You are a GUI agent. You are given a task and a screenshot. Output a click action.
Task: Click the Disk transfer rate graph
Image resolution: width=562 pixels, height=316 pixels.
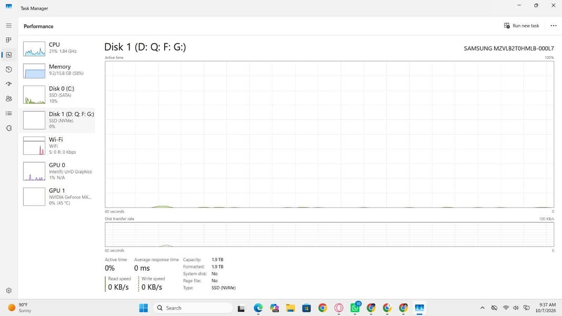329,234
